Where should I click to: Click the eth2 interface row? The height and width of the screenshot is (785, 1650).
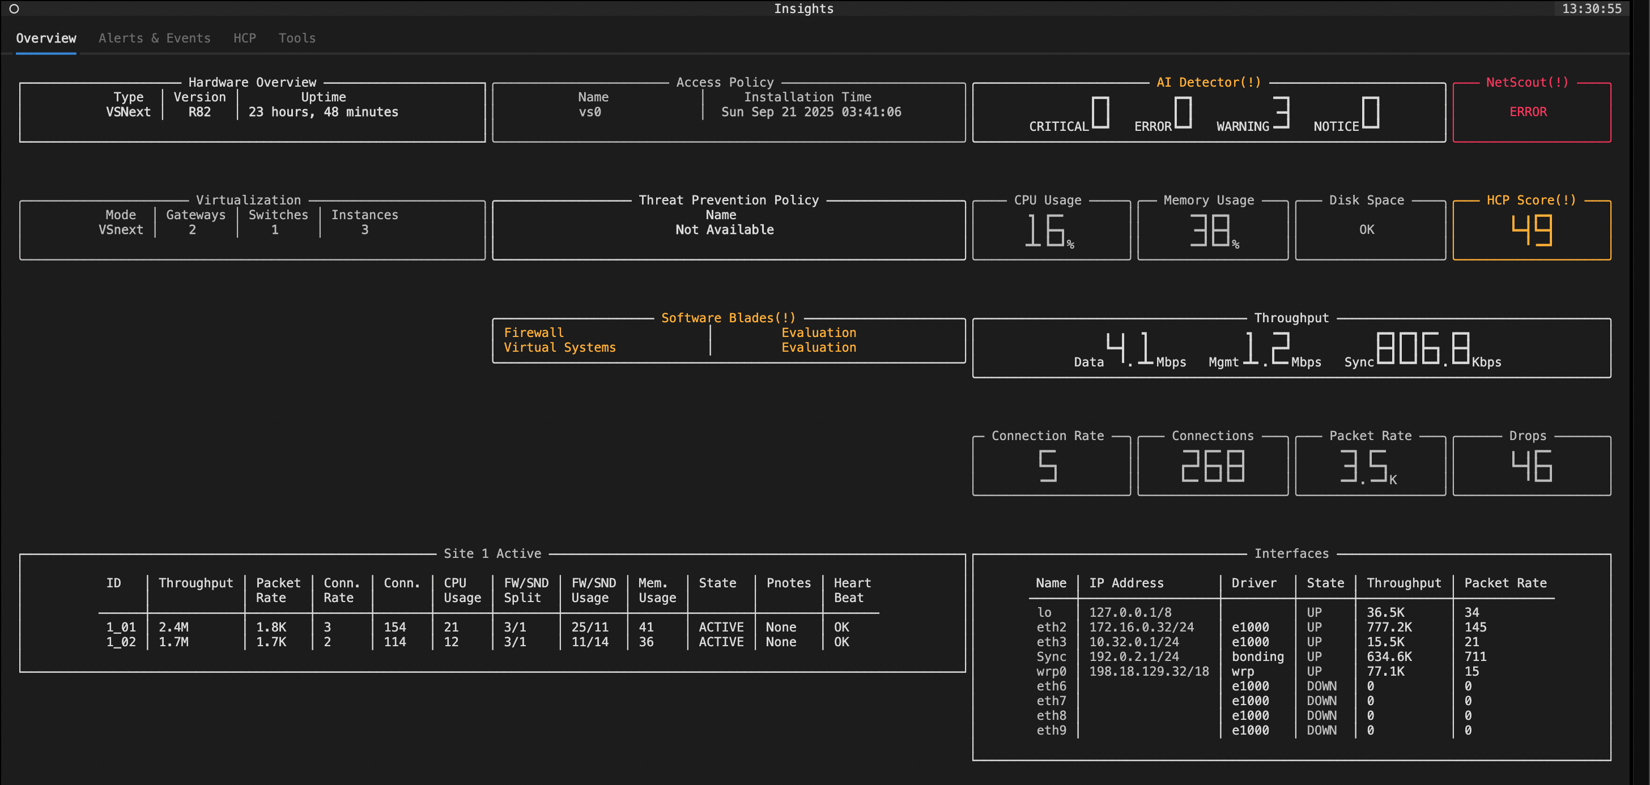1051,628
